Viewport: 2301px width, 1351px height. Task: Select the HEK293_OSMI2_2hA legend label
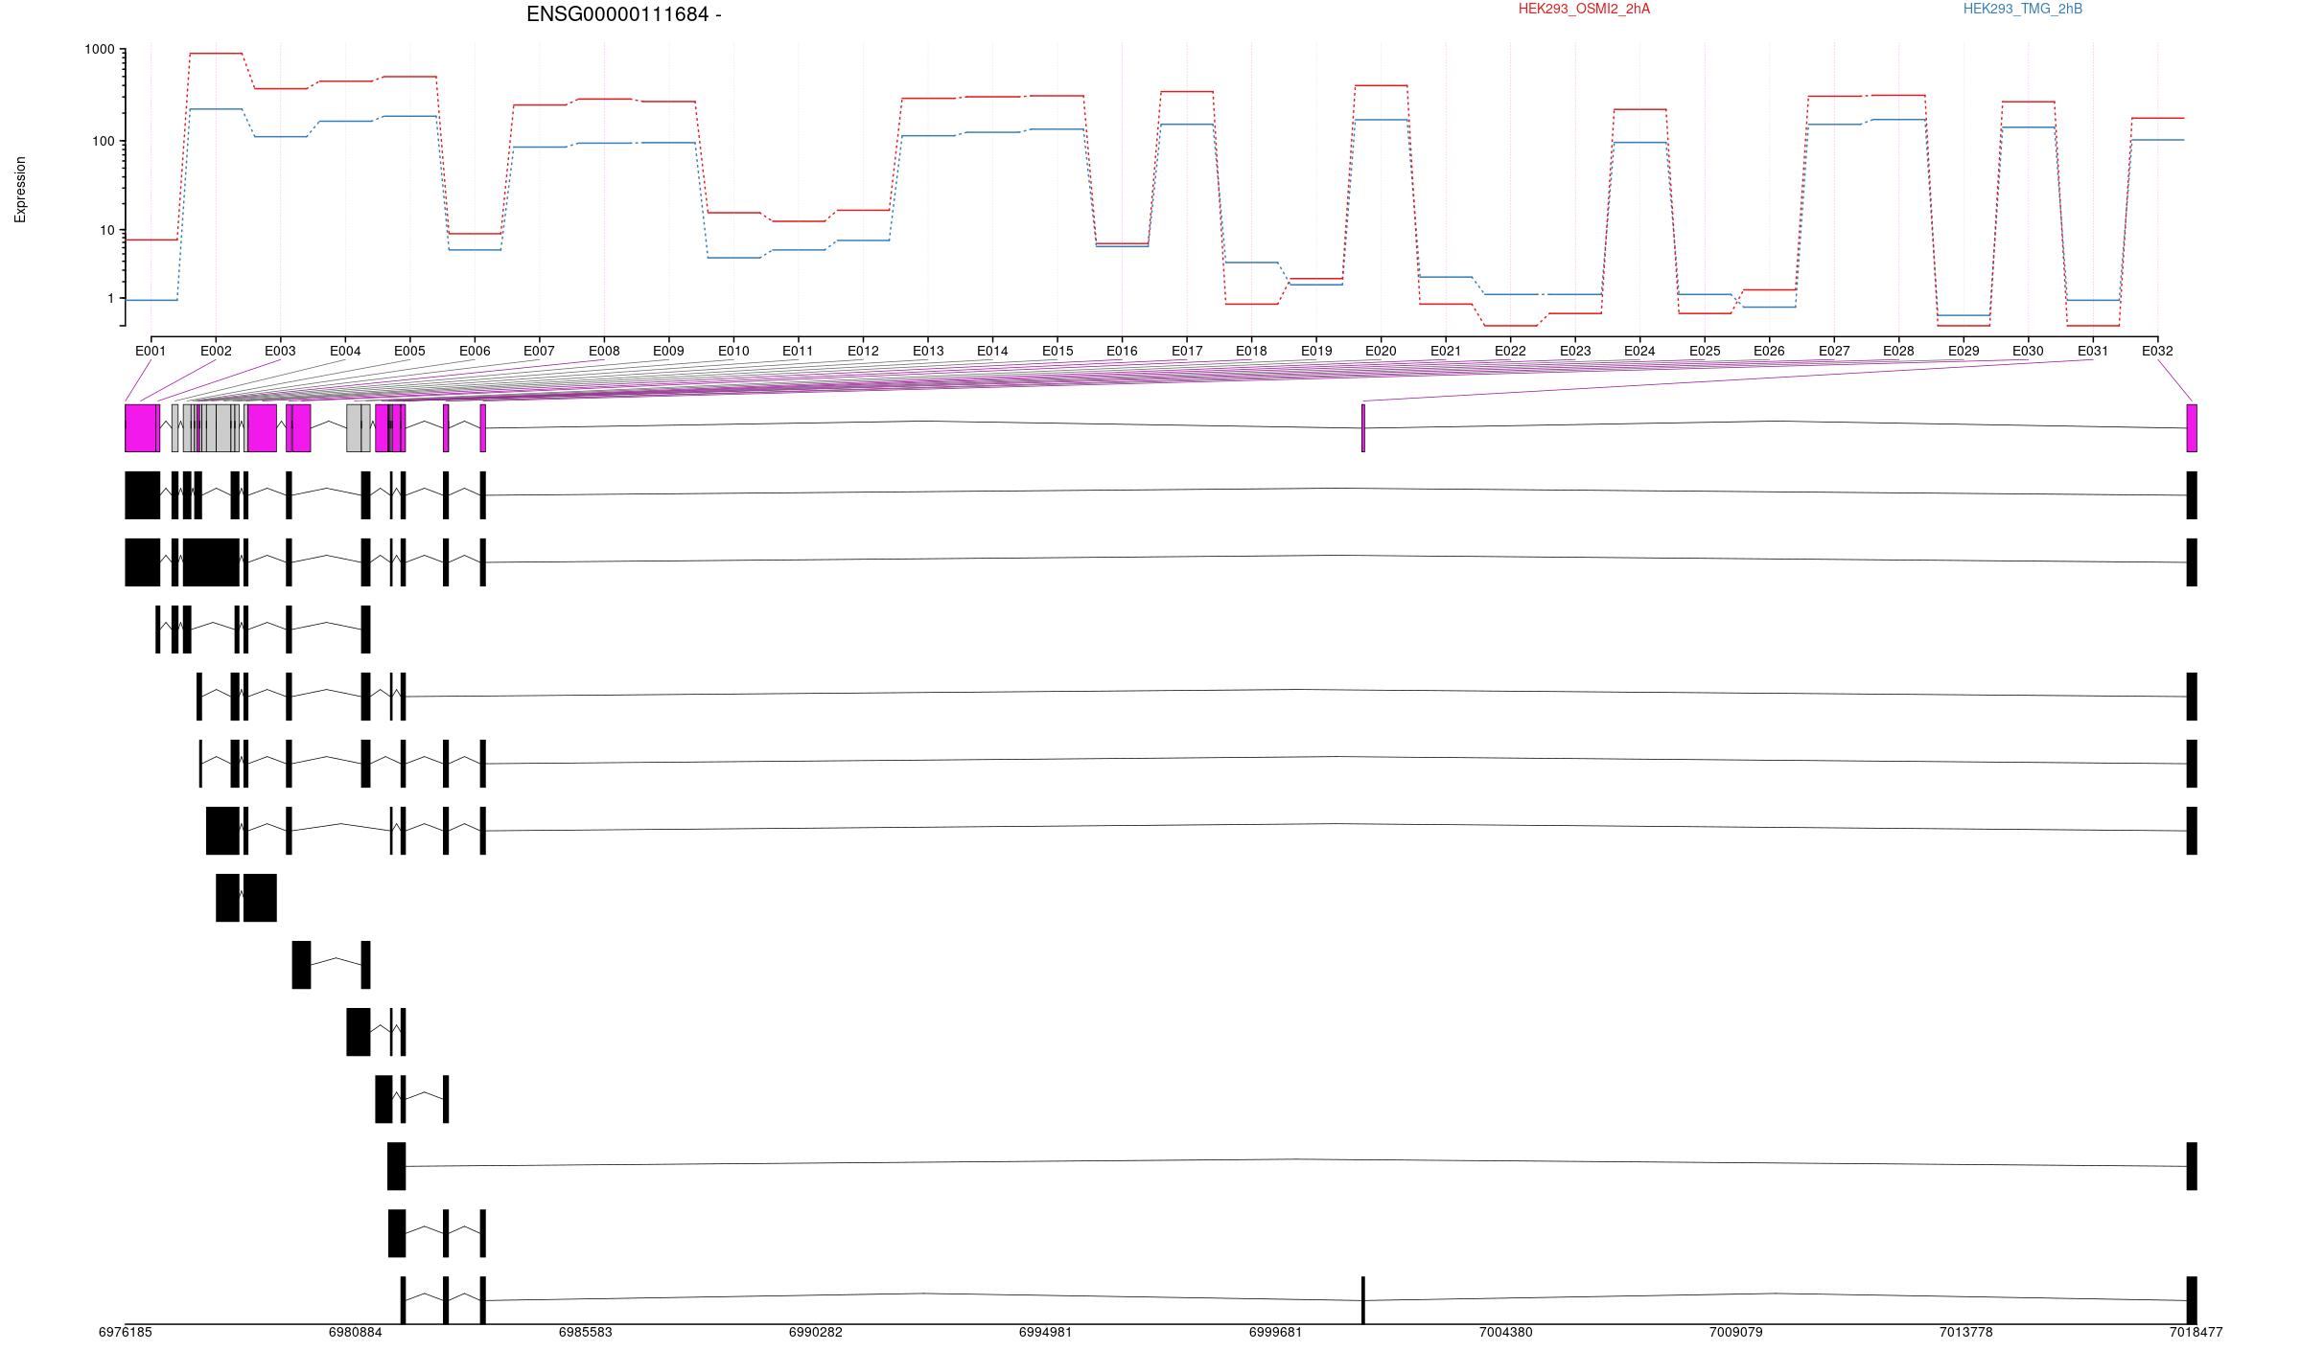[x=1584, y=9]
